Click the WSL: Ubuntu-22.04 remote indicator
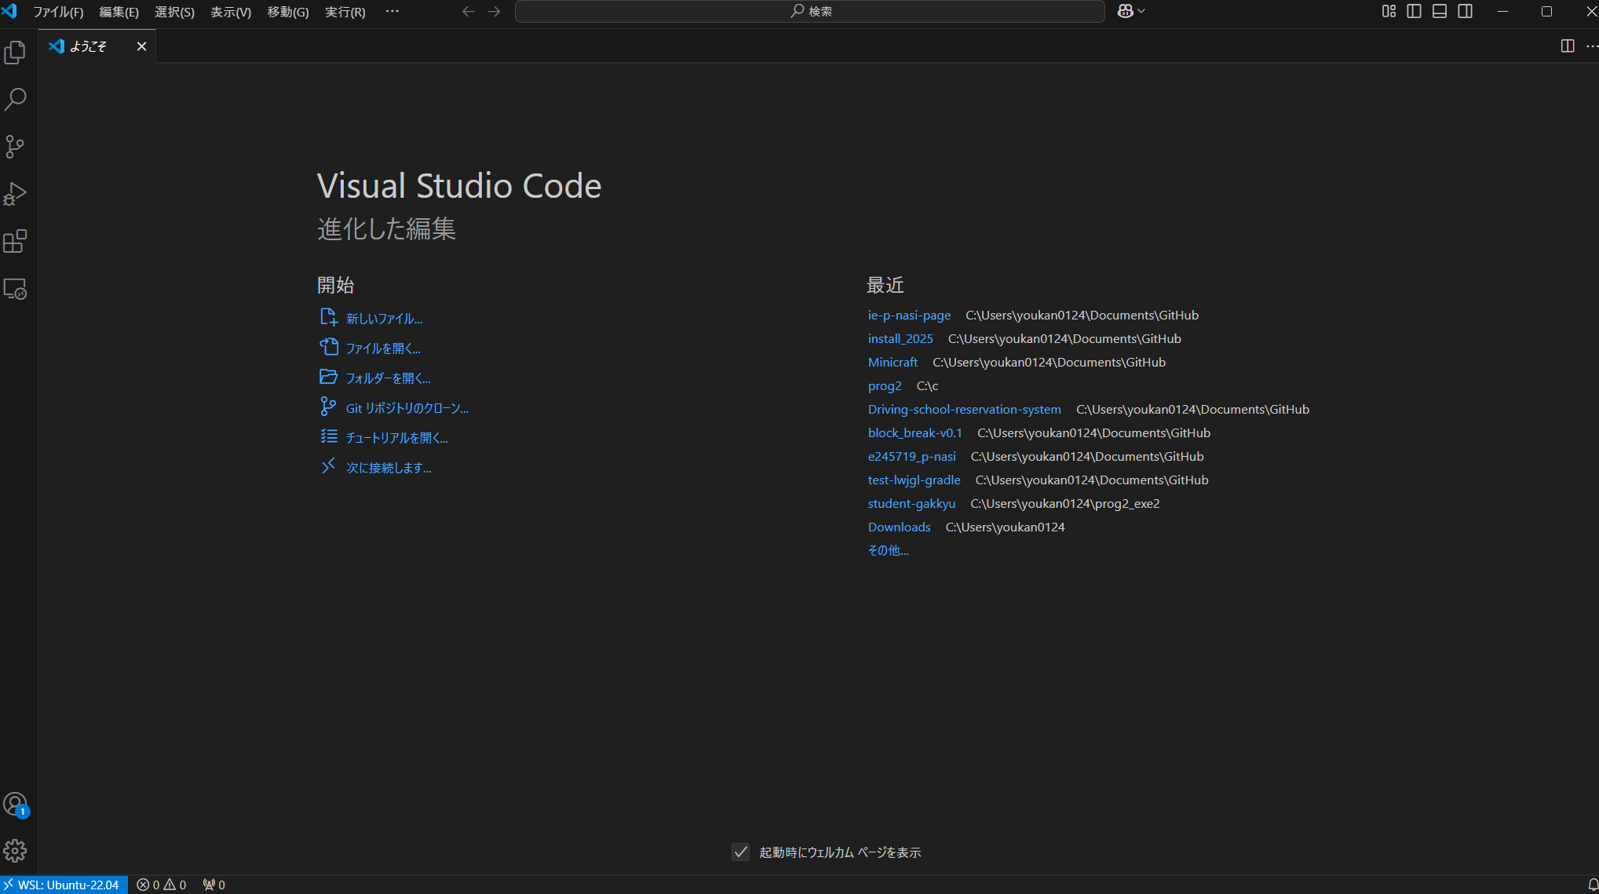 tap(63, 885)
